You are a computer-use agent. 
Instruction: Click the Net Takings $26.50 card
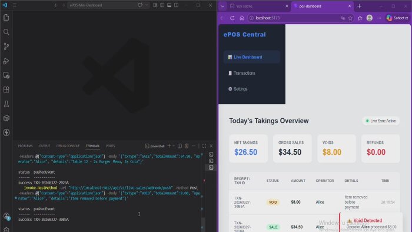click(x=248, y=148)
